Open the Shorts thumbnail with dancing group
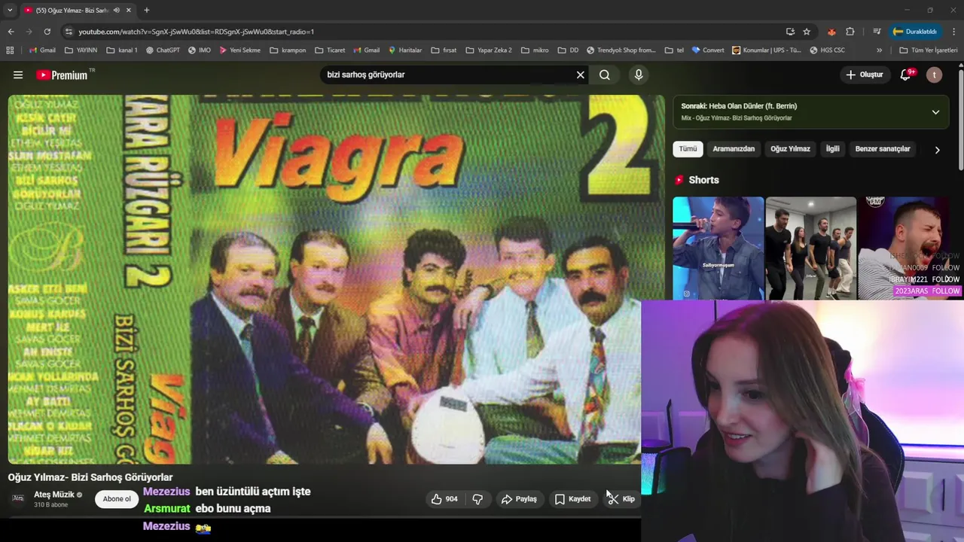The height and width of the screenshot is (542, 964). coord(810,248)
